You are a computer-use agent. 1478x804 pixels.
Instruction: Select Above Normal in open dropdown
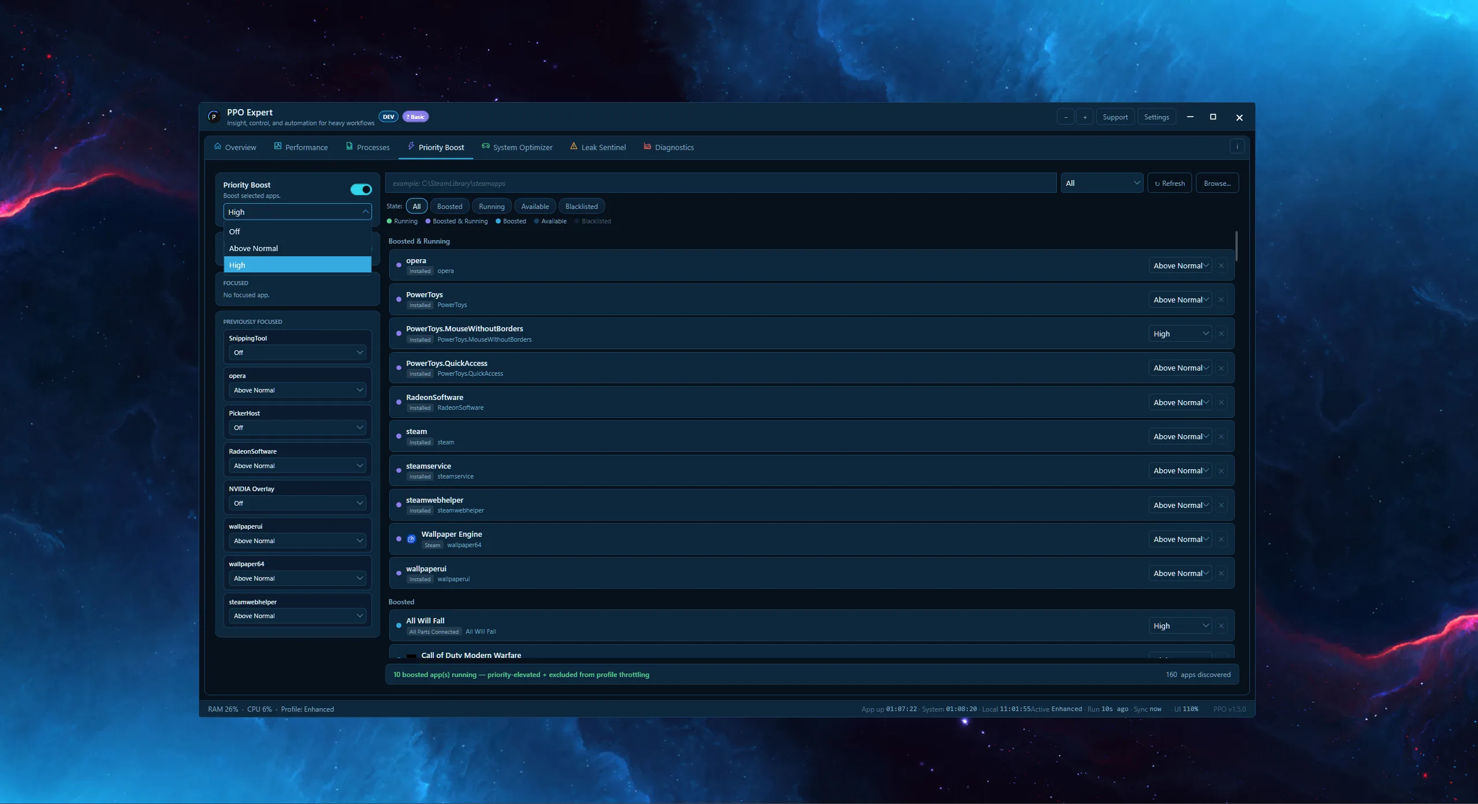297,248
